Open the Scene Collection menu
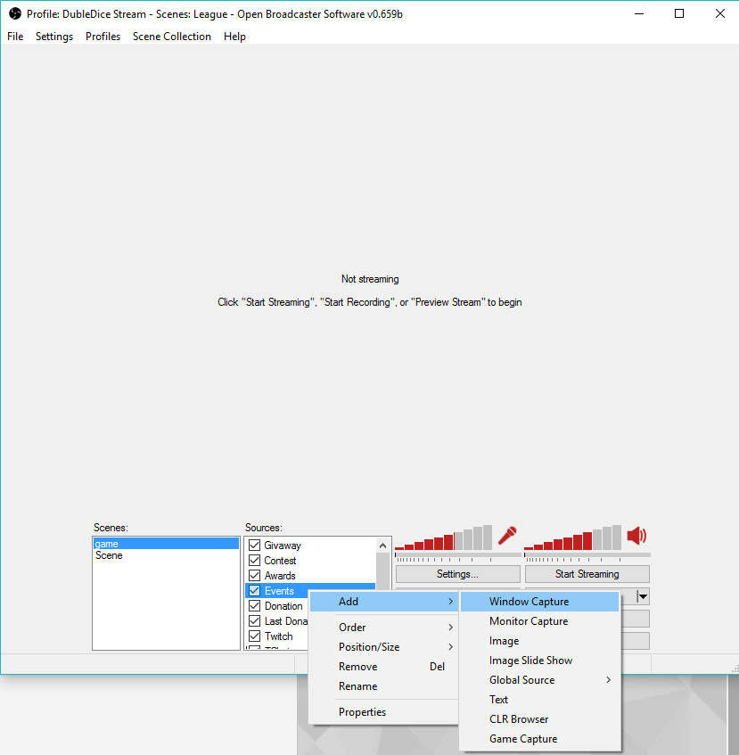Screen dimensions: 739x755 pyautogui.click(x=172, y=37)
